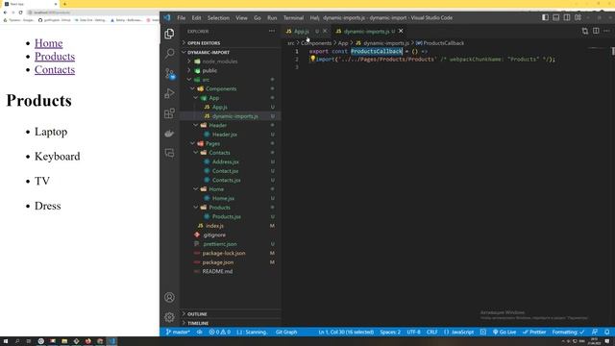Switch to the App.js tab
The image size is (615, 346).
(x=301, y=31)
